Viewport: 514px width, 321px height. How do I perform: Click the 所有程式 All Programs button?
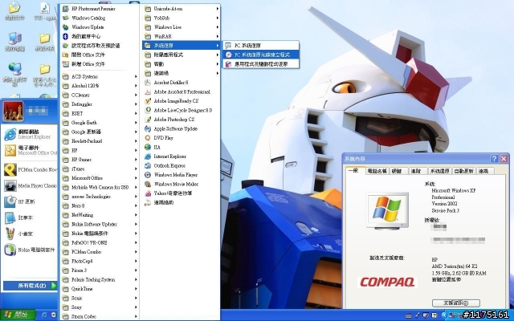click(31, 286)
